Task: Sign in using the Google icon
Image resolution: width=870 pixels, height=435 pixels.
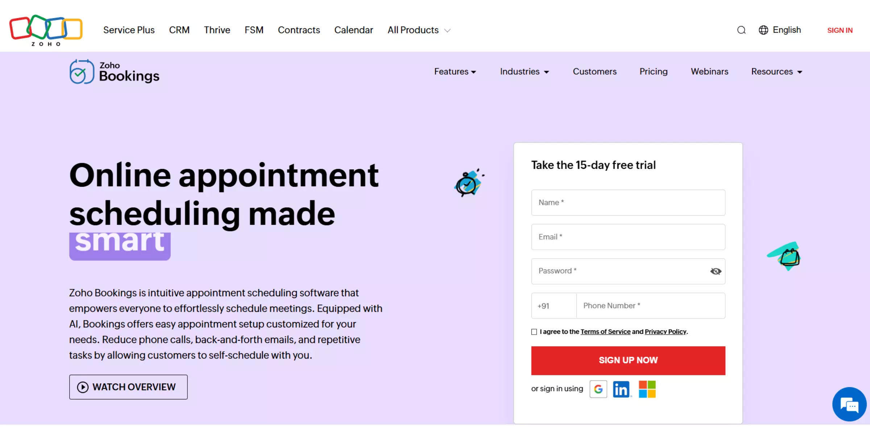Action: (598, 389)
